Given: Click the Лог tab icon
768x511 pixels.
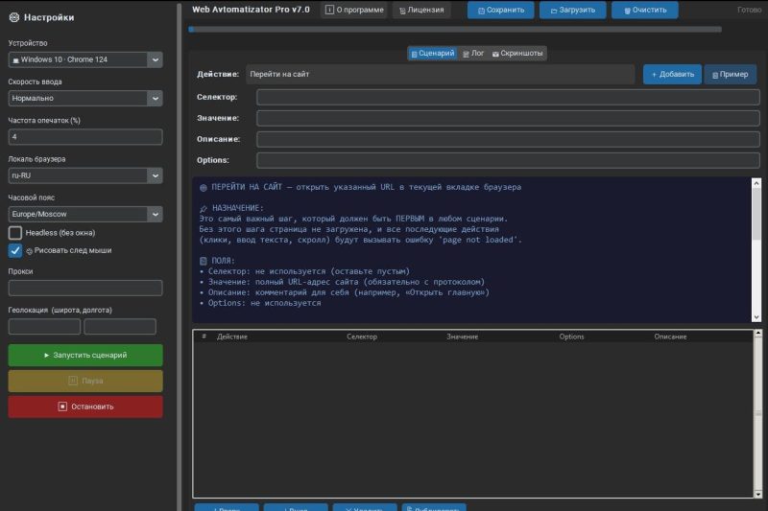Looking at the screenshot, I should pyautogui.click(x=466, y=54).
